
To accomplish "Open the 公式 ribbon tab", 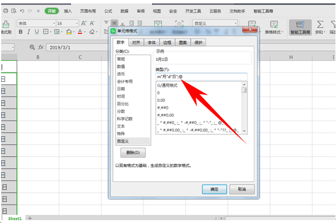I will (108, 11).
